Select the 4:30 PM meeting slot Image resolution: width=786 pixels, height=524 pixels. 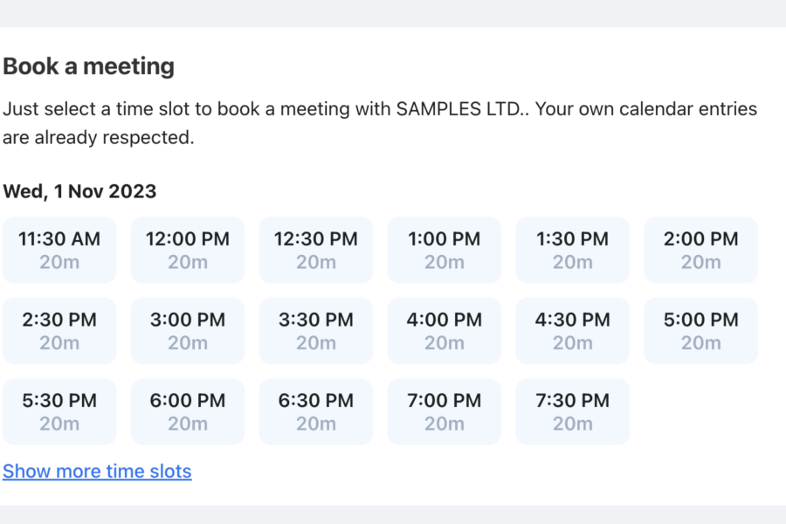(x=573, y=331)
